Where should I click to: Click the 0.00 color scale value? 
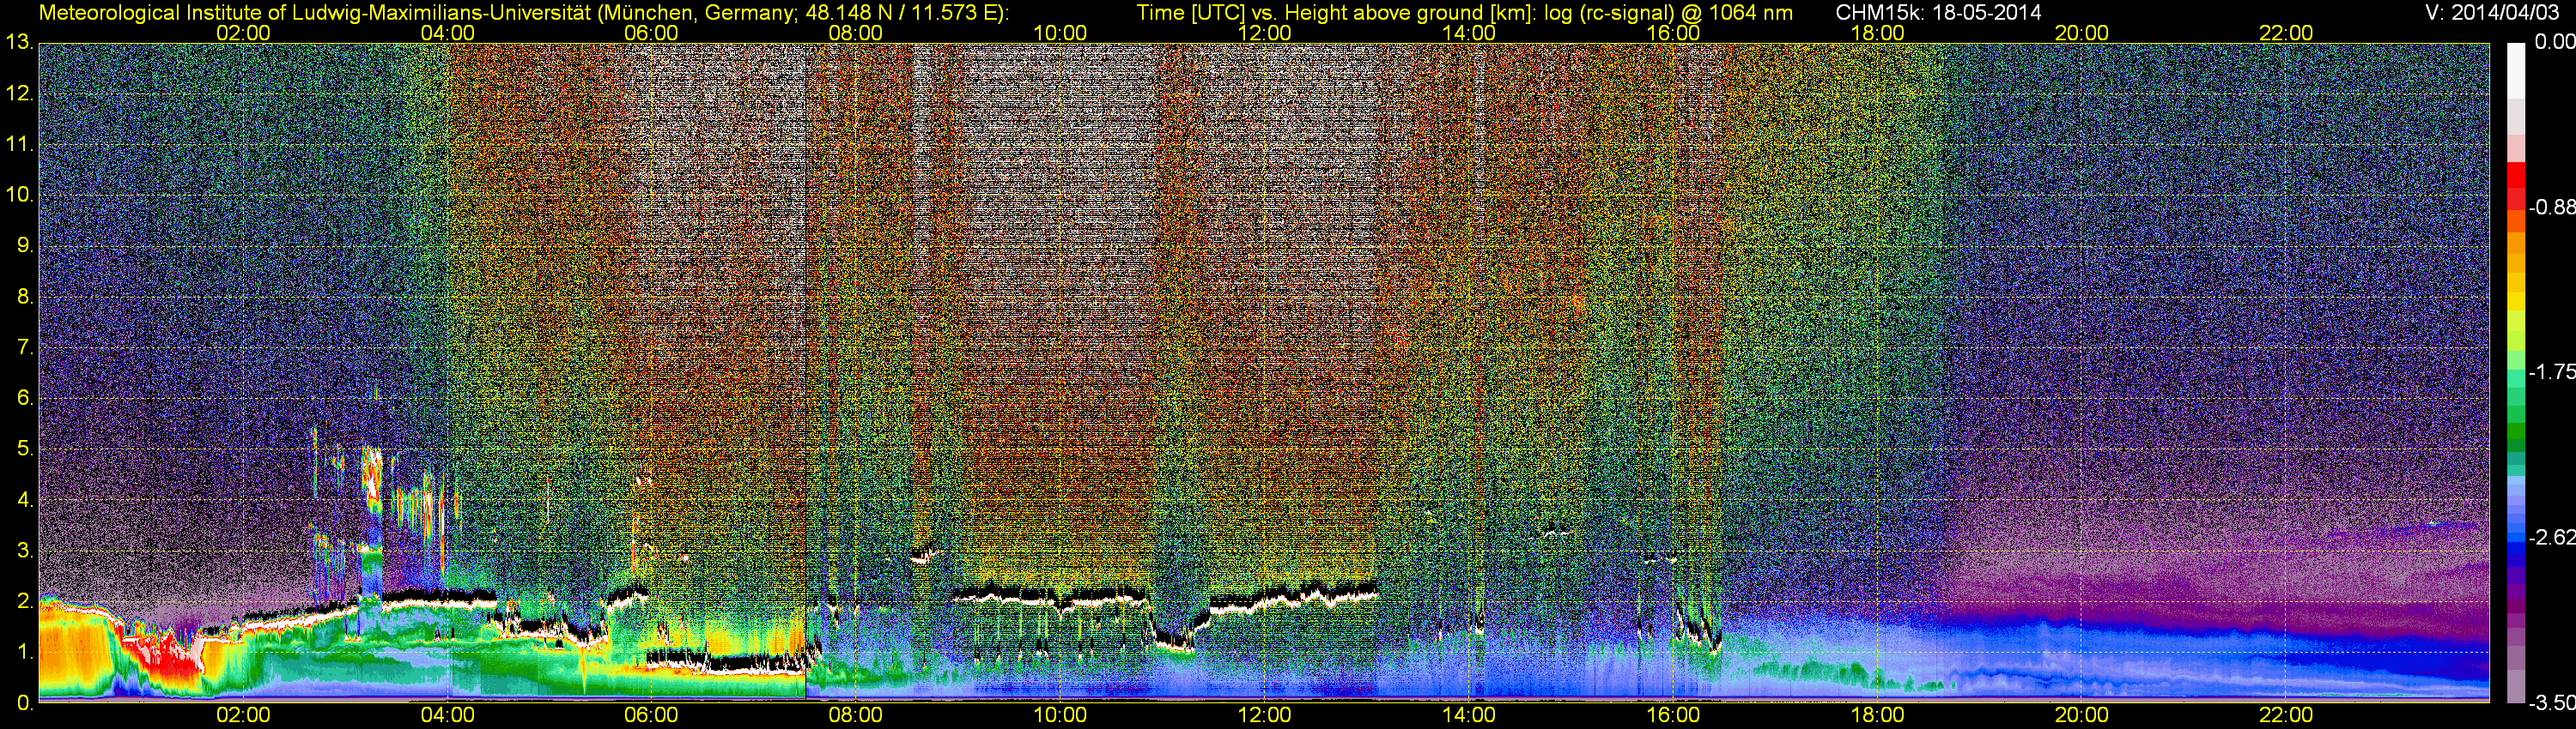(2552, 42)
